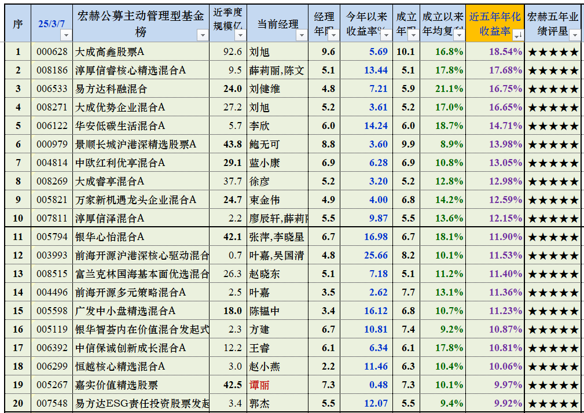Open filter dropdown on 25/3/7 column

pyautogui.click(x=66, y=35)
